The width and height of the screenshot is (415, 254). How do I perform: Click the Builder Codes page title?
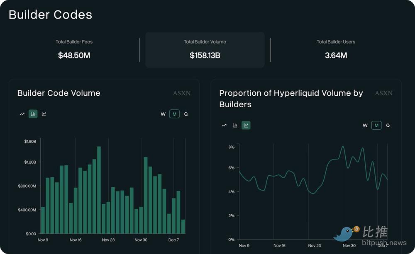[x=50, y=15]
